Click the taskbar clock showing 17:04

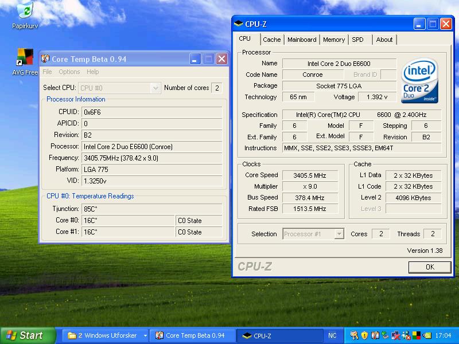[443, 335]
